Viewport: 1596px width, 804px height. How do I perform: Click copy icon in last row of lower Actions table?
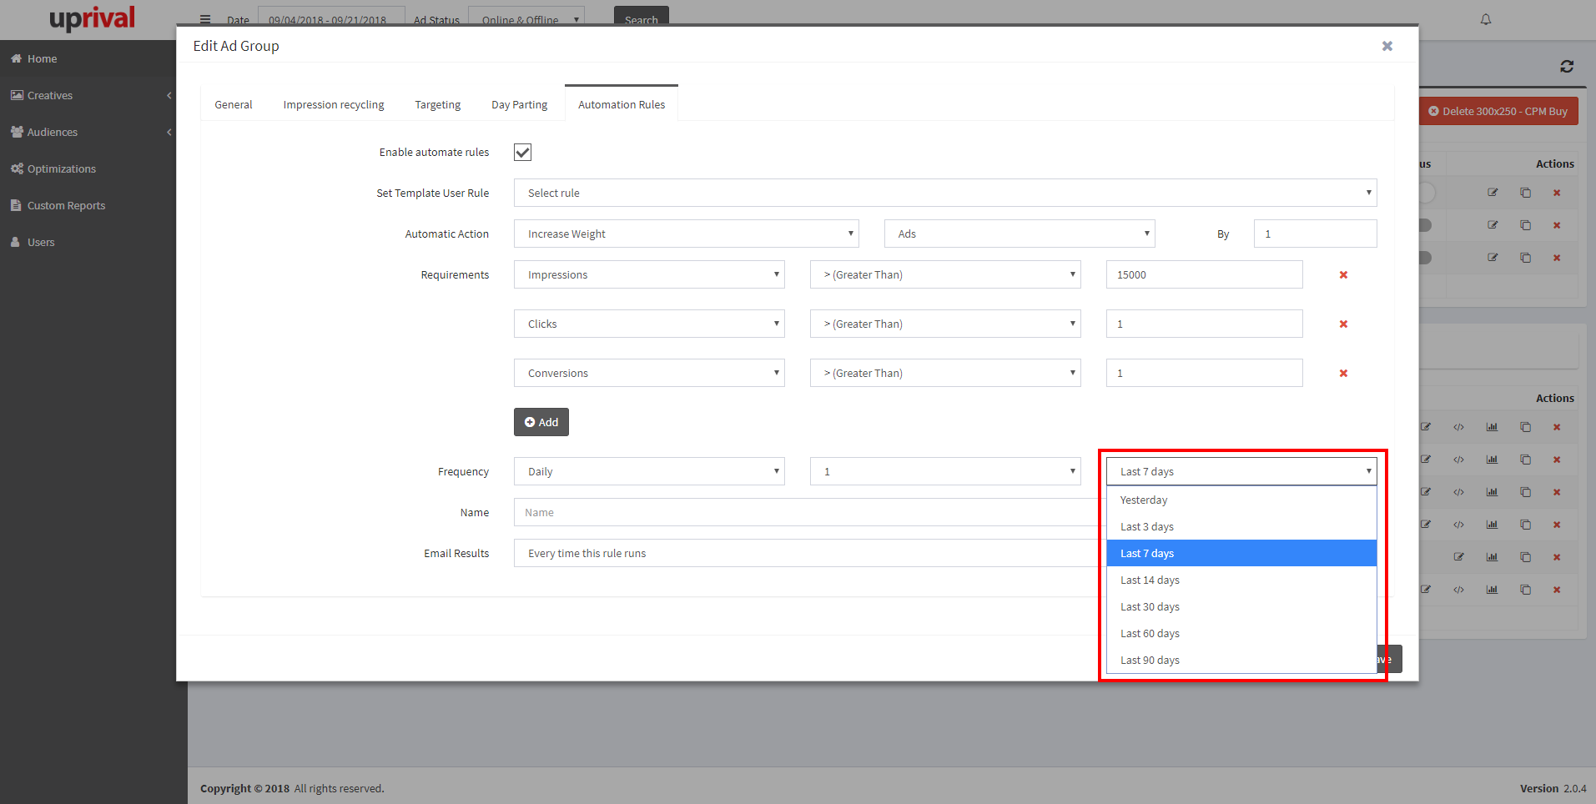pos(1525,590)
